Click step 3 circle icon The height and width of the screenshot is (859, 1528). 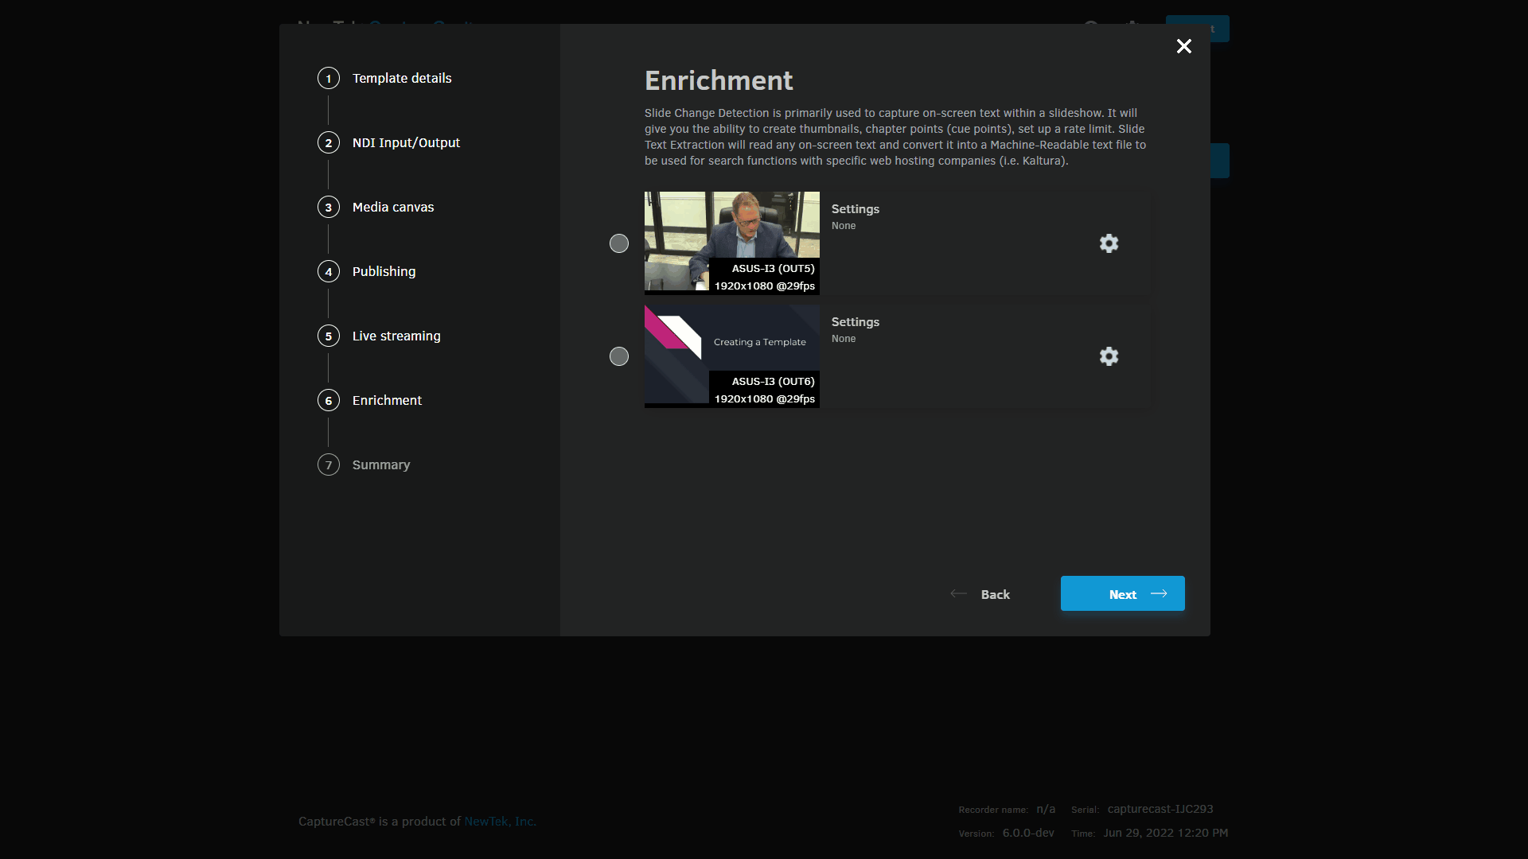(x=328, y=207)
